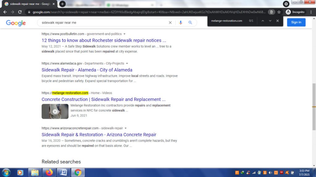The width and height of the screenshot is (316, 177).
Task: Launch Windows Media Player from taskbar
Action: click(20, 173)
